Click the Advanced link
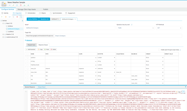 [x=29, y=40]
